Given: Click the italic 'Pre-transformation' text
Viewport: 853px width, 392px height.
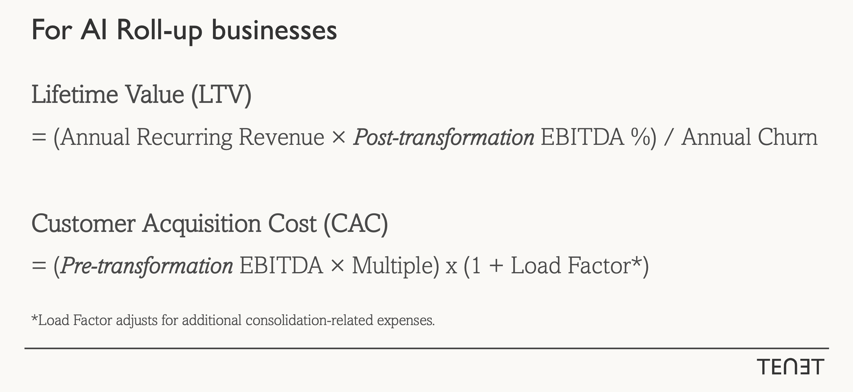Looking at the screenshot, I should [x=147, y=266].
